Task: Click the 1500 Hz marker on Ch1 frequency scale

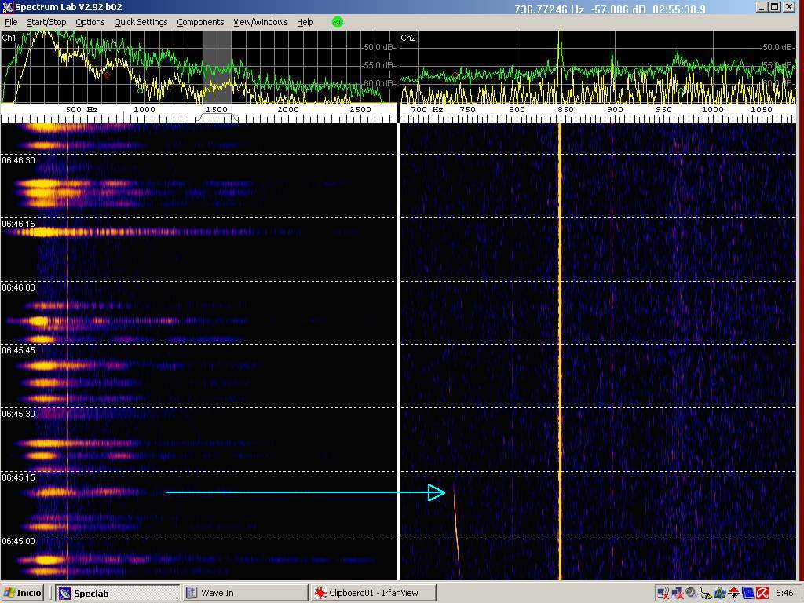Action: [216, 110]
